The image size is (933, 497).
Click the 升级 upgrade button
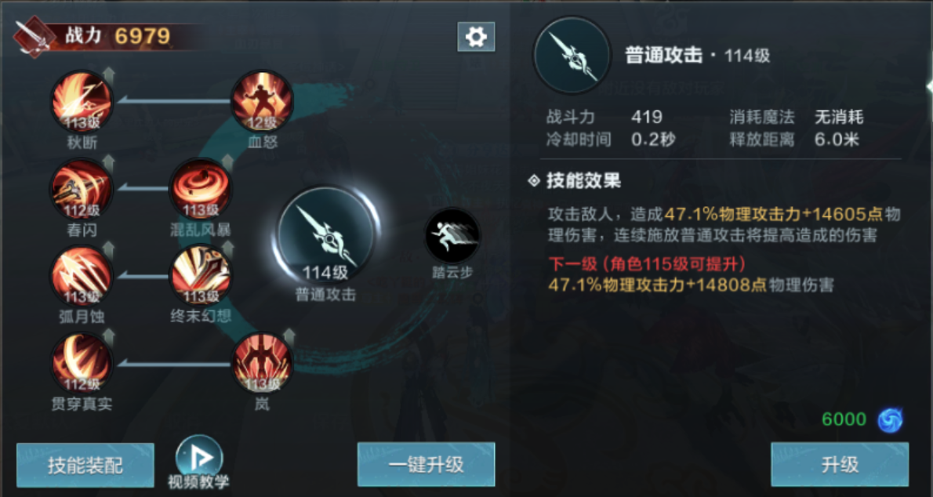tap(840, 464)
